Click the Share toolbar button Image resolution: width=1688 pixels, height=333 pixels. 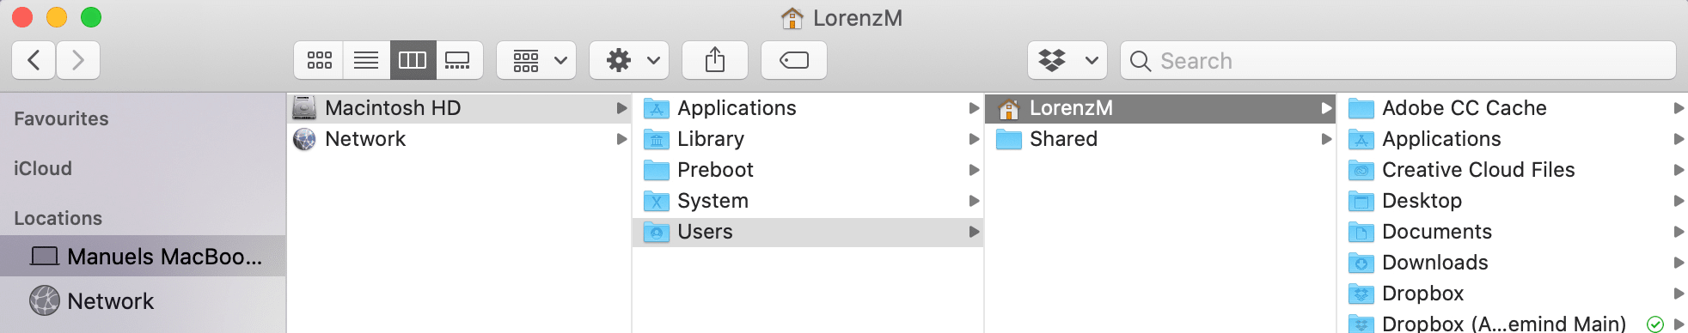[x=715, y=60]
